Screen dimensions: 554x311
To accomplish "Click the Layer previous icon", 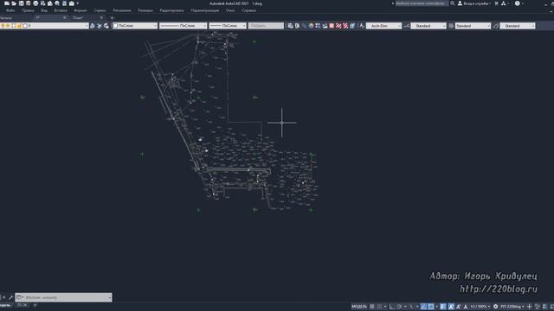I will tap(100, 26).
